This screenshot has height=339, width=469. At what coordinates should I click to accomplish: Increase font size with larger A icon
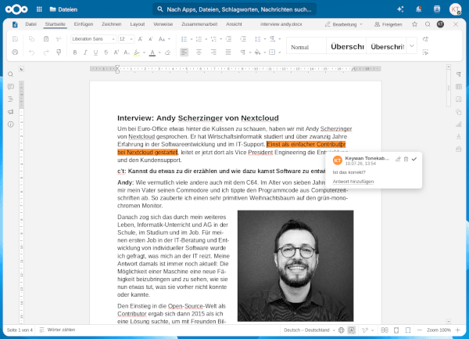140,39
